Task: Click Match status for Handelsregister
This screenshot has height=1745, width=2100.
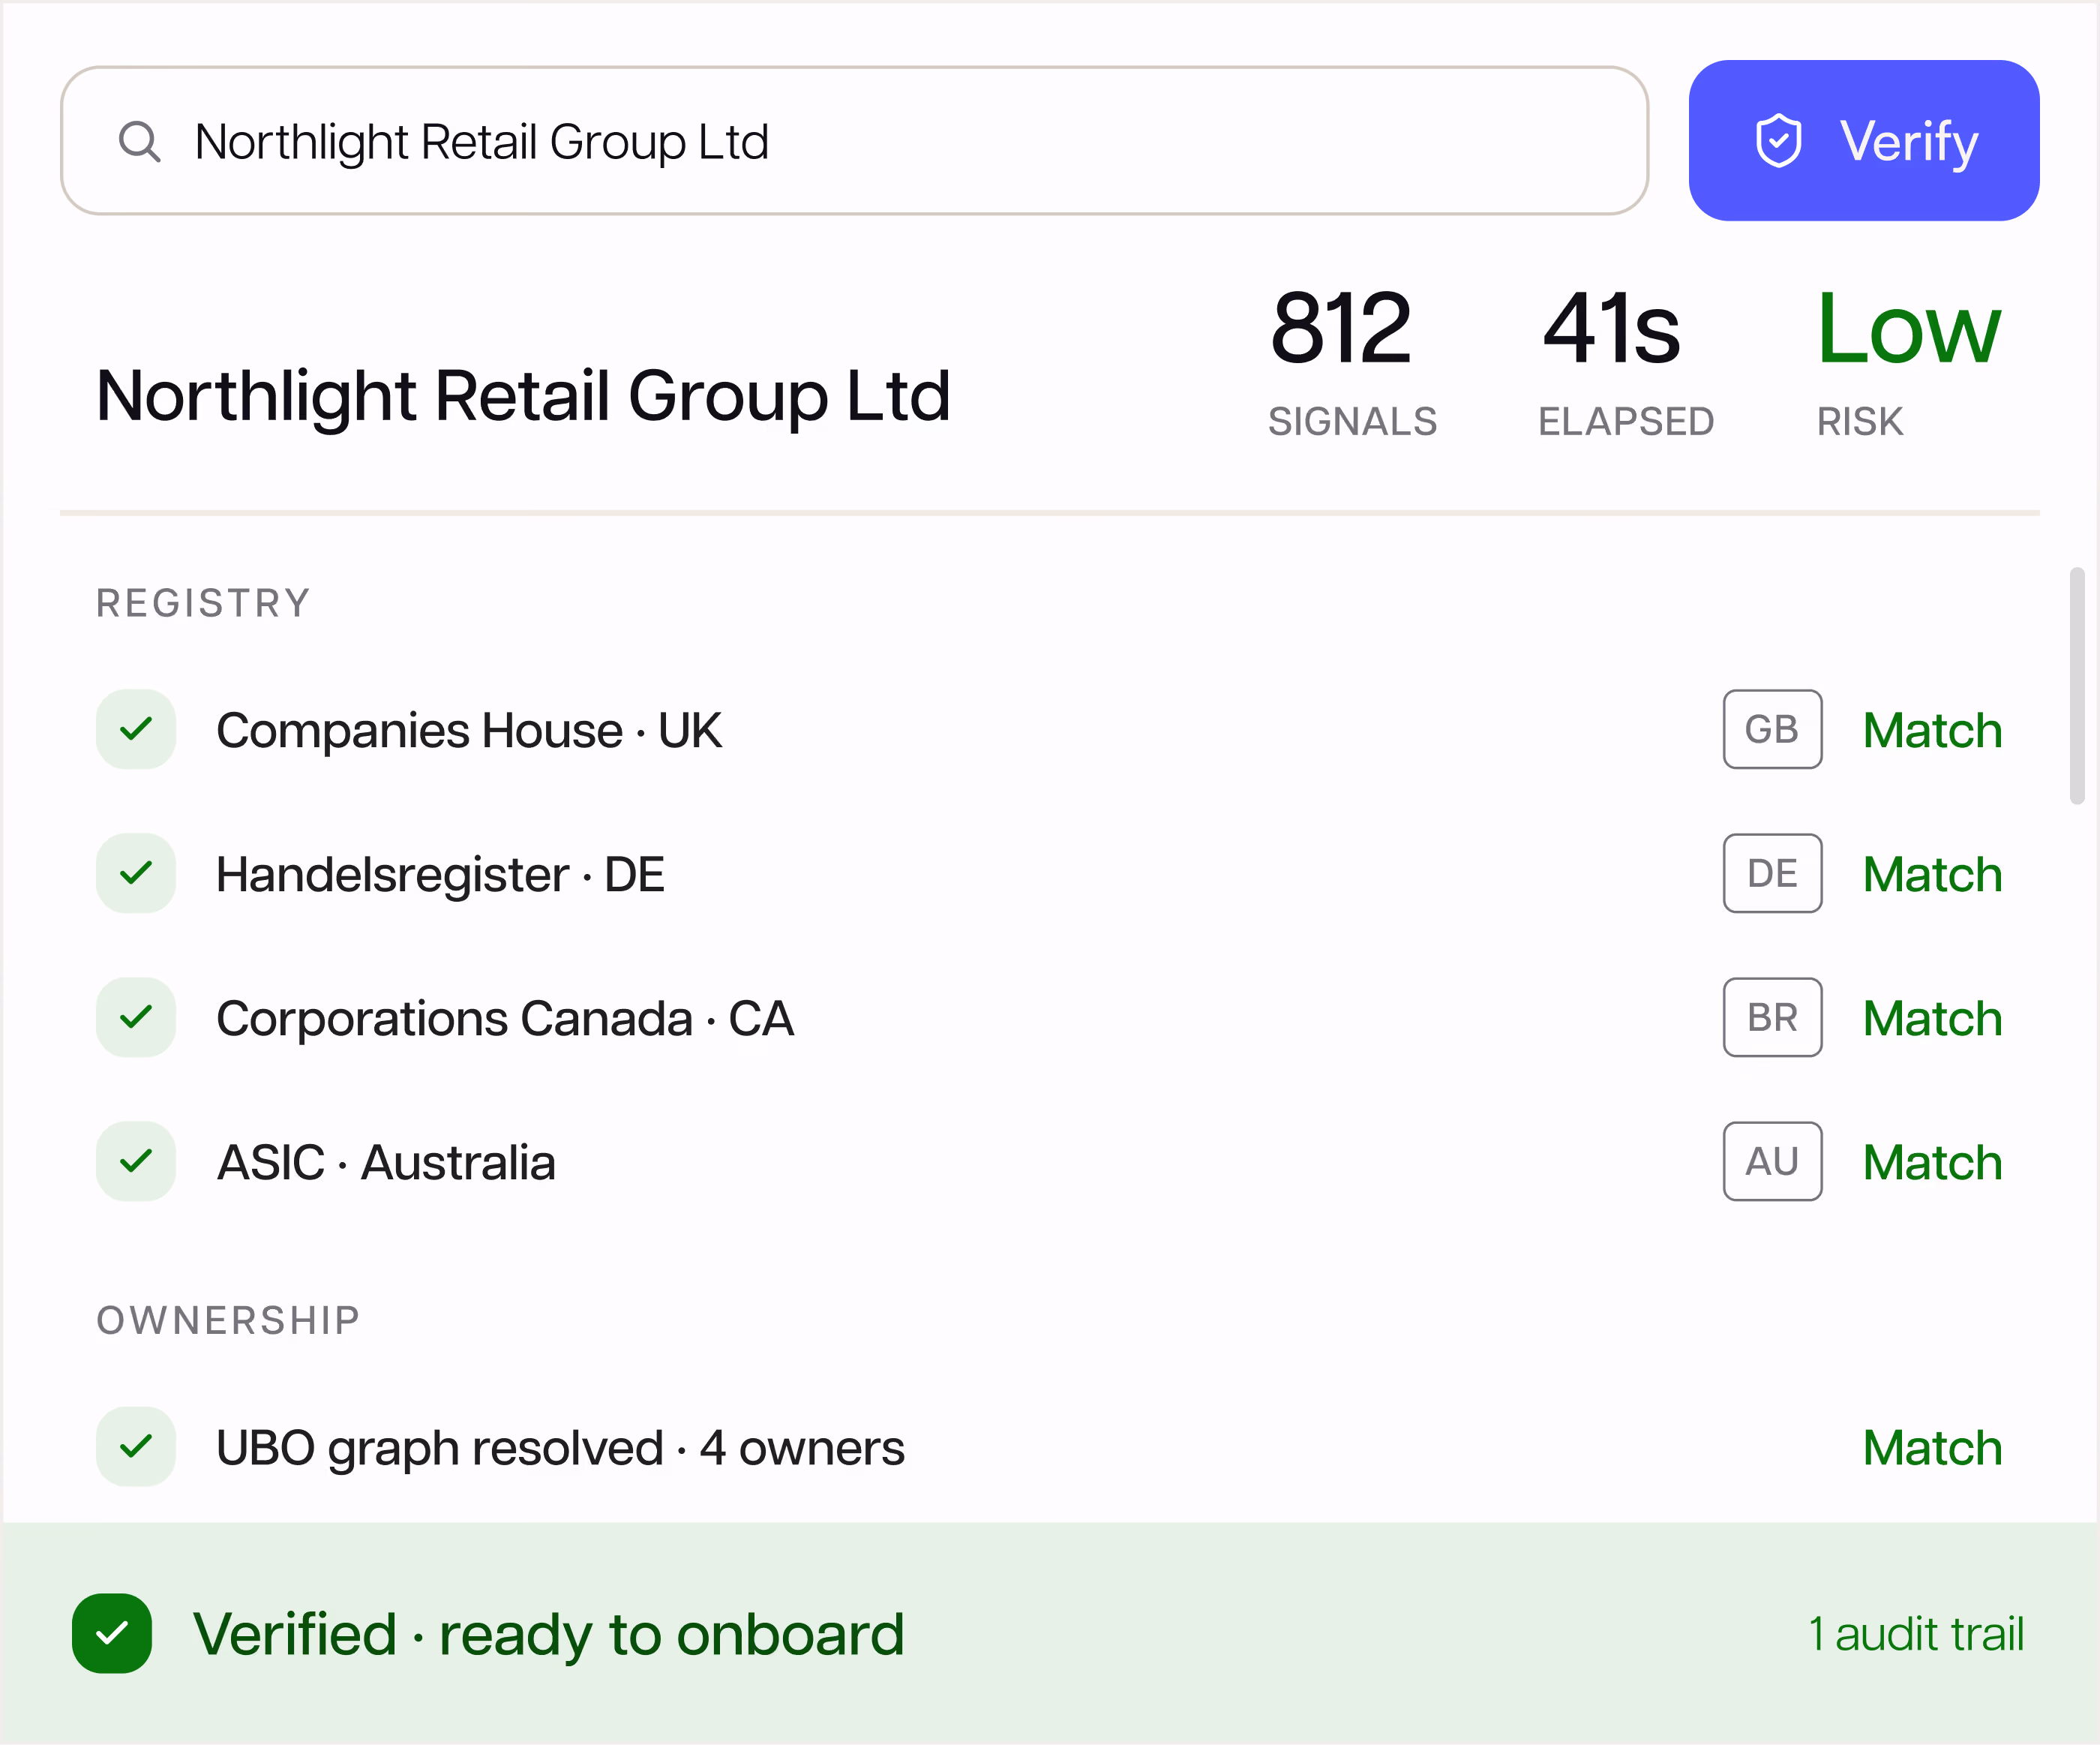Action: click(1932, 875)
